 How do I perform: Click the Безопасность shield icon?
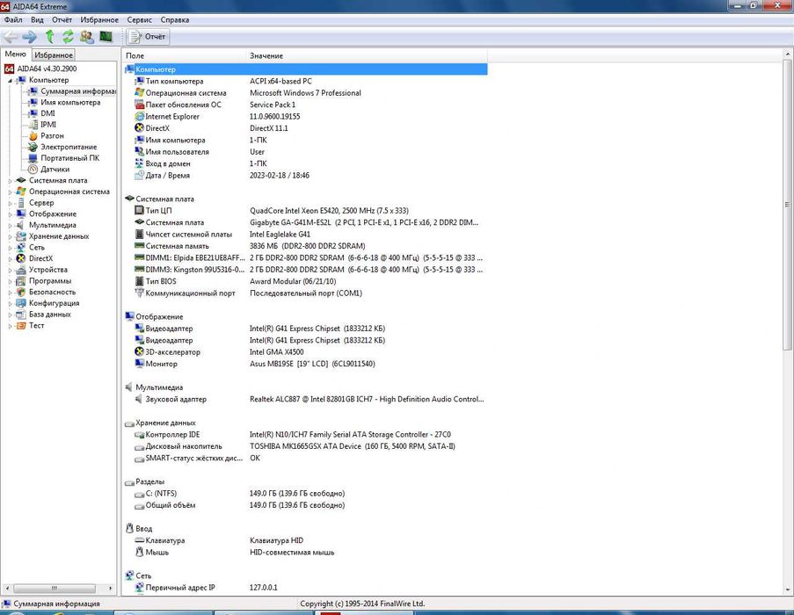(21, 293)
